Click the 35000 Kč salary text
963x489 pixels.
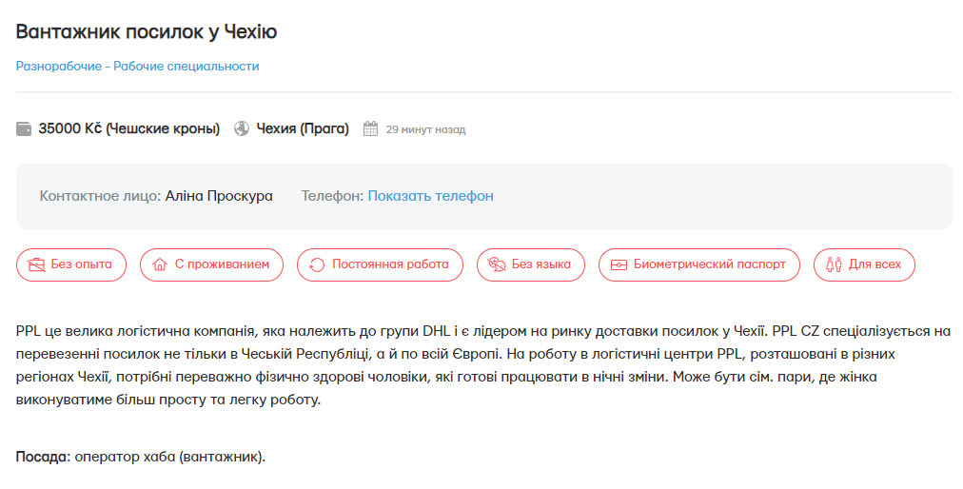pyautogui.click(x=128, y=128)
